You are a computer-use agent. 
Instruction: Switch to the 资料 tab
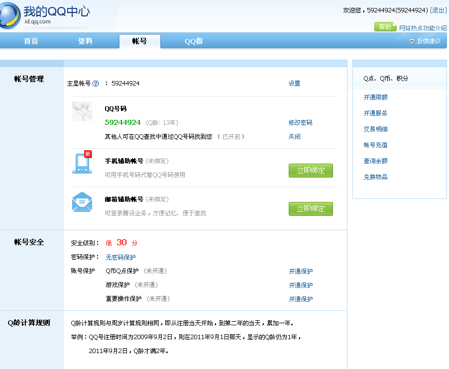[x=85, y=41]
